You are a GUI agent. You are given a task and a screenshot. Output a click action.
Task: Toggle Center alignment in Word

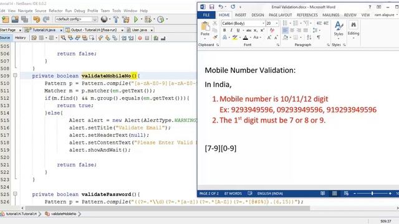292,30
